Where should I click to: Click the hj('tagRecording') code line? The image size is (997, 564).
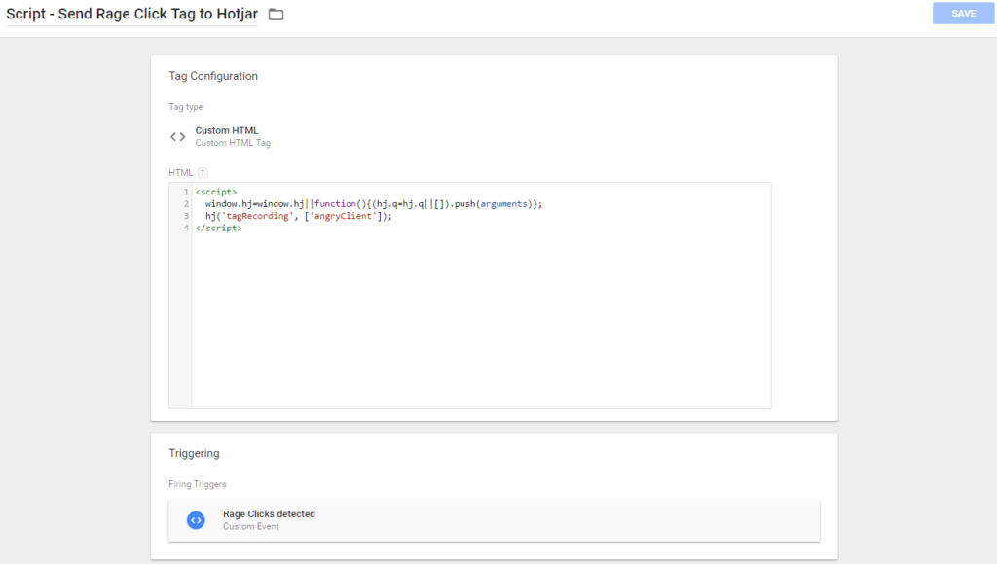pos(299,216)
